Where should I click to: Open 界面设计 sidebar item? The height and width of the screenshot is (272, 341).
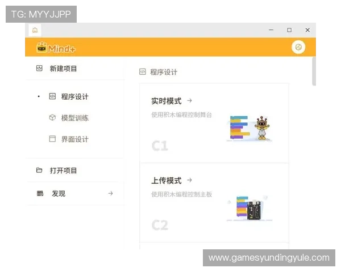(x=75, y=139)
